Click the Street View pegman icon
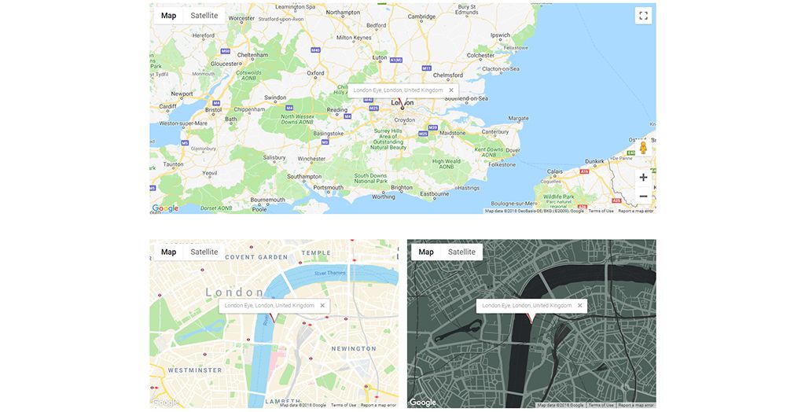 coord(643,148)
